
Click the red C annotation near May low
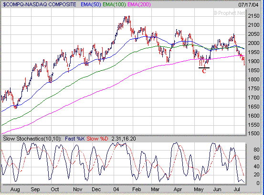click(204, 71)
